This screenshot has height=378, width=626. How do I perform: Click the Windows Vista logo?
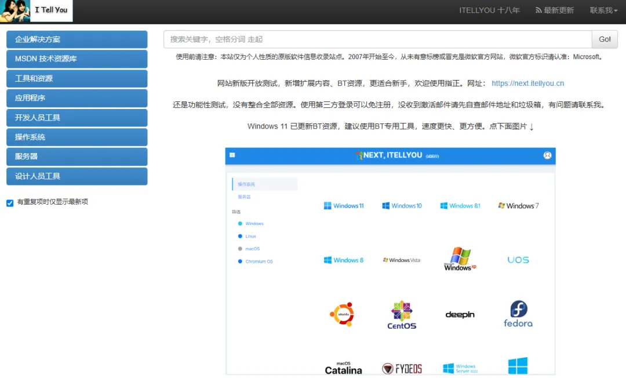point(402,260)
